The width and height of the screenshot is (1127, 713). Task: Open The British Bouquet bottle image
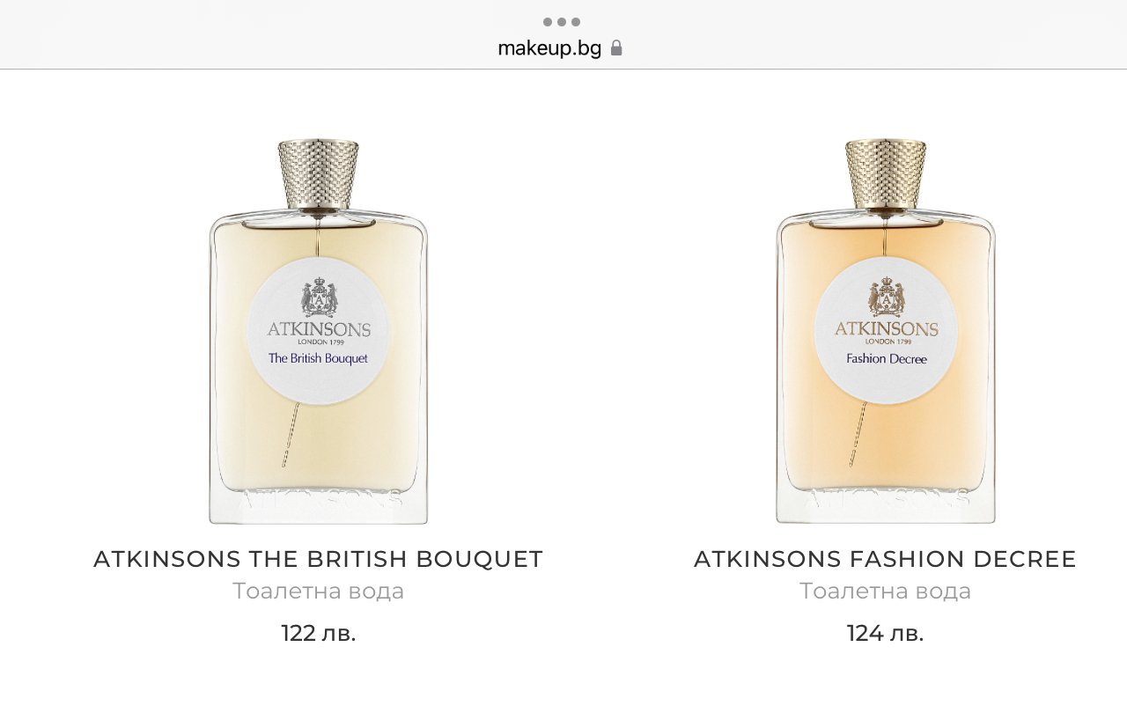coord(318,331)
